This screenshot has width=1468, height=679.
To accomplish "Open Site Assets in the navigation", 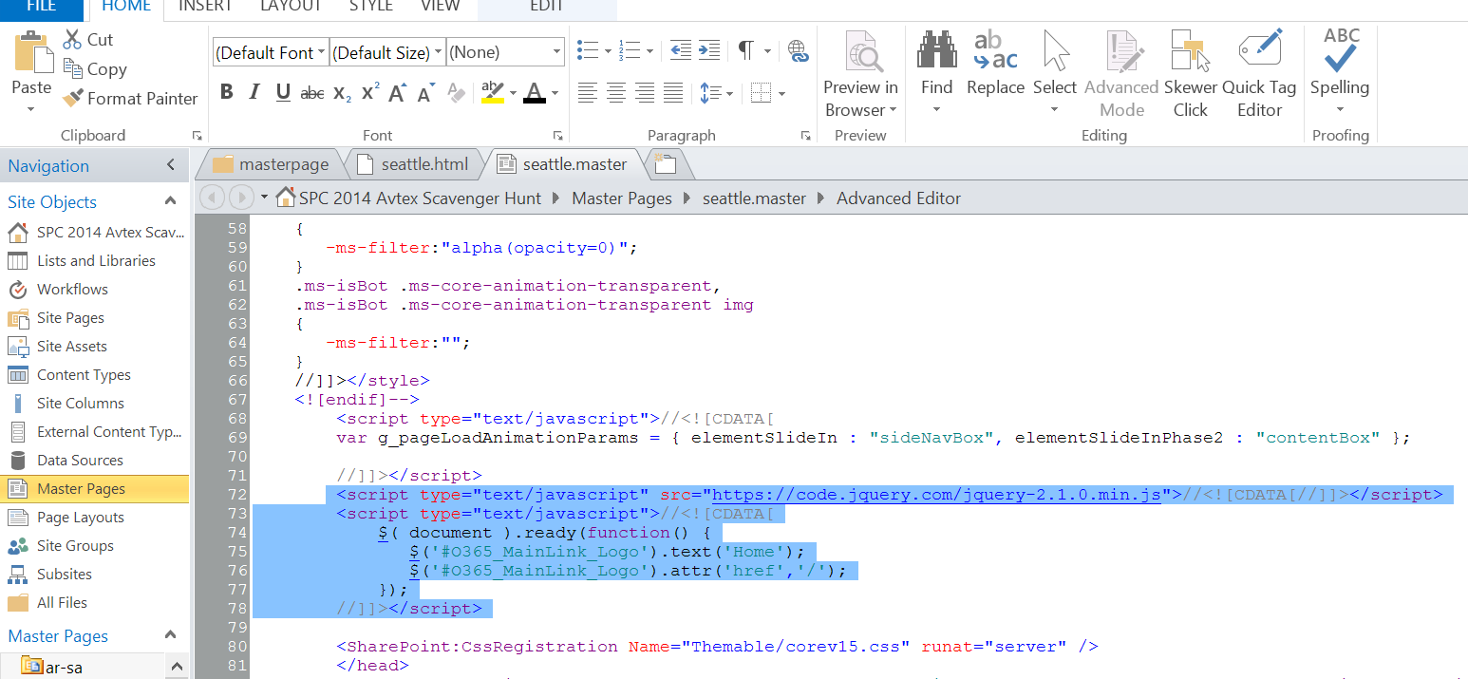I will click(71, 347).
